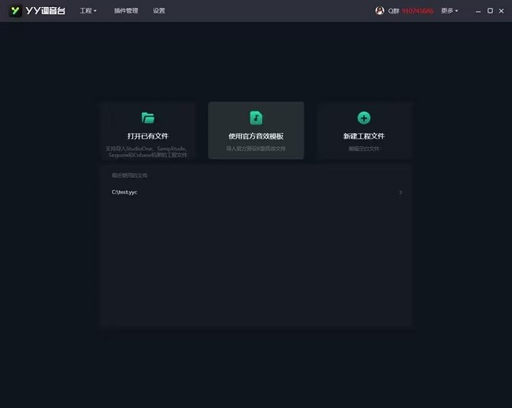Open recent file C:\test.yyc

(x=125, y=192)
